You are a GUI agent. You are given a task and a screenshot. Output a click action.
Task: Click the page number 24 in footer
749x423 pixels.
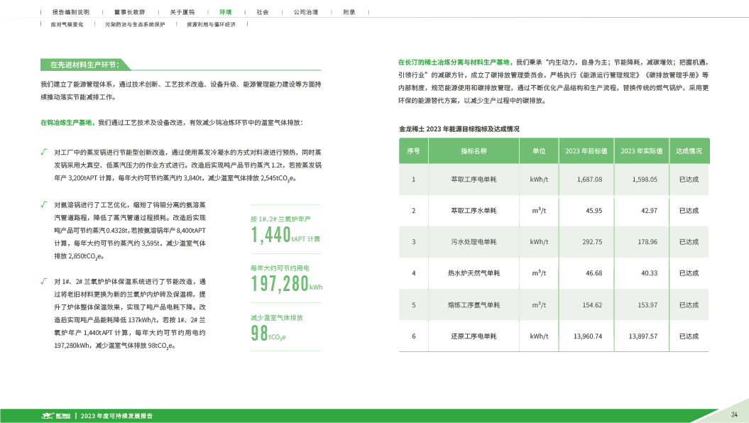pyautogui.click(x=735, y=414)
